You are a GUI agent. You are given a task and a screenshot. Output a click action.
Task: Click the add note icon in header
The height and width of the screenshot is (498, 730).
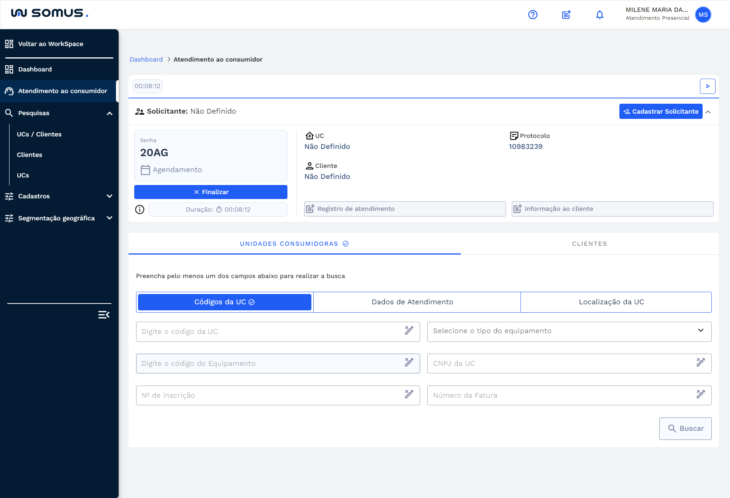click(566, 15)
